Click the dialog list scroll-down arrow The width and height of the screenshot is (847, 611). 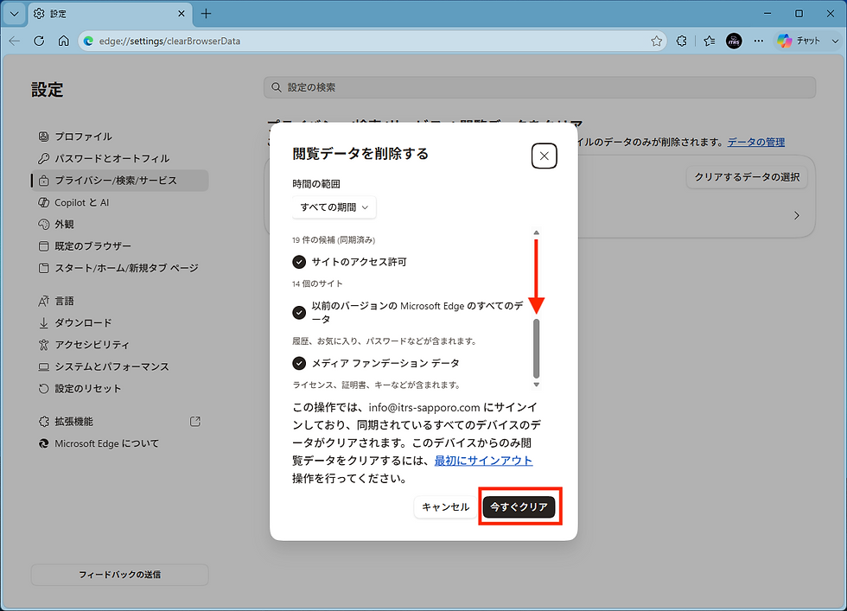click(x=537, y=385)
